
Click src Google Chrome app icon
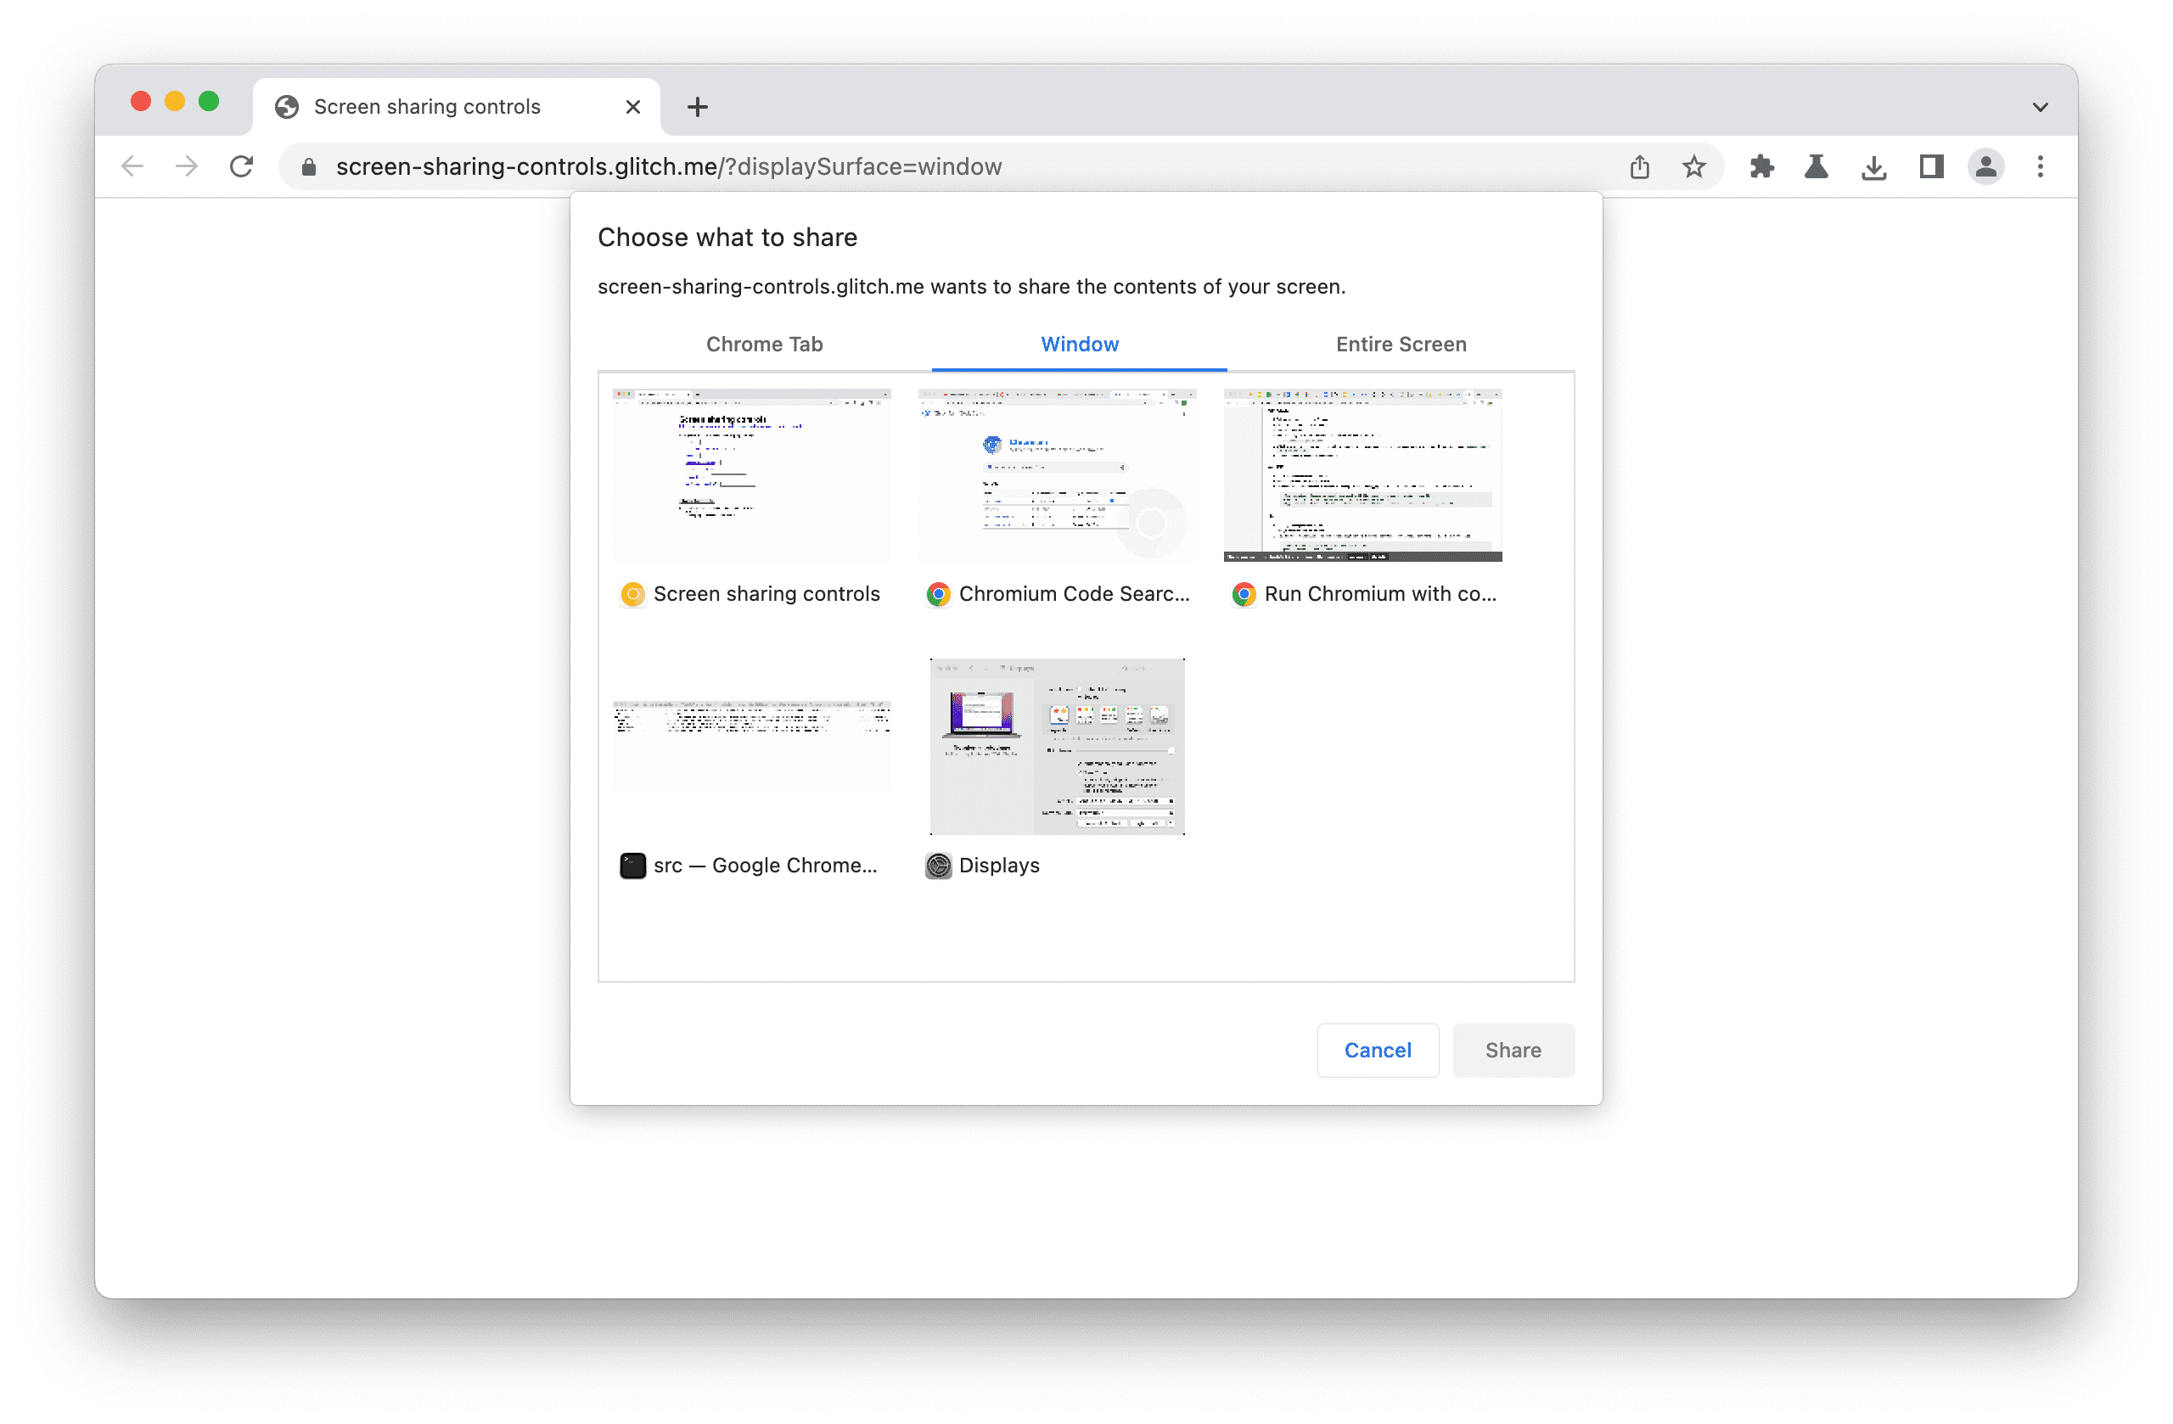click(x=631, y=865)
